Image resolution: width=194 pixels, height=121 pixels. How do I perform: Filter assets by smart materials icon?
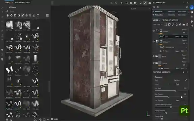11,15
